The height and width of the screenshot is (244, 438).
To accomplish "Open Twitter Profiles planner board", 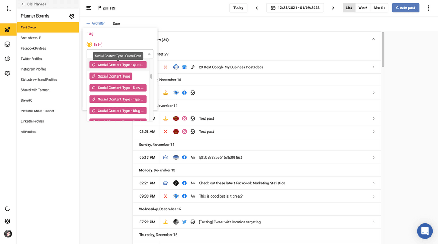I will click(32, 59).
